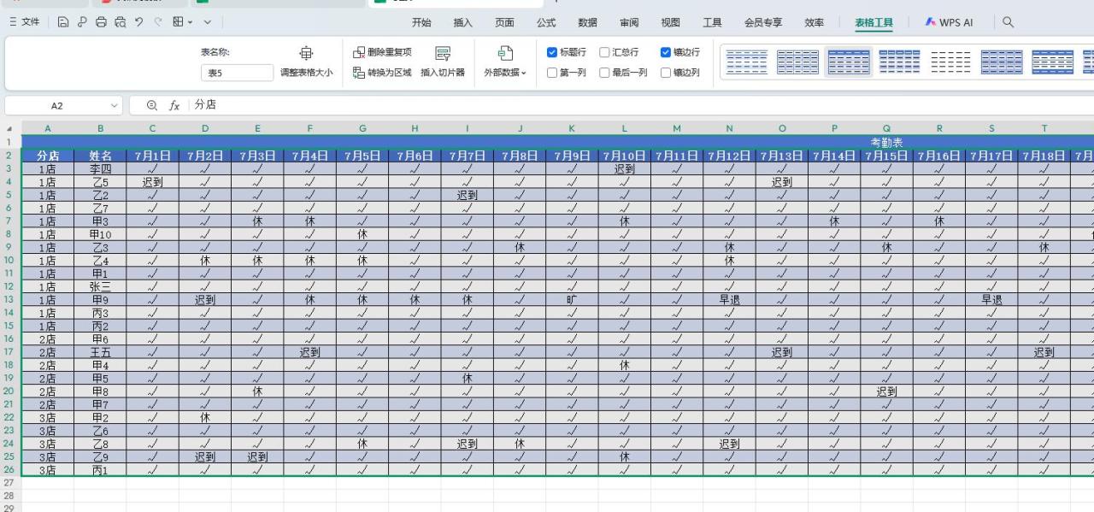1094x512 pixels.
Task: Uncheck the 标题行 header row checkbox
Action: tap(552, 52)
